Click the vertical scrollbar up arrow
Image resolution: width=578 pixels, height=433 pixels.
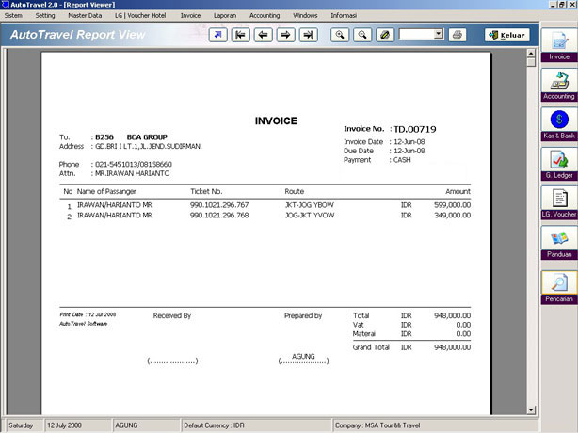531,54
